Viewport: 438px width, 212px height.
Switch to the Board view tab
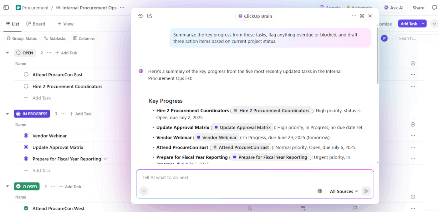[x=35, y=23]
